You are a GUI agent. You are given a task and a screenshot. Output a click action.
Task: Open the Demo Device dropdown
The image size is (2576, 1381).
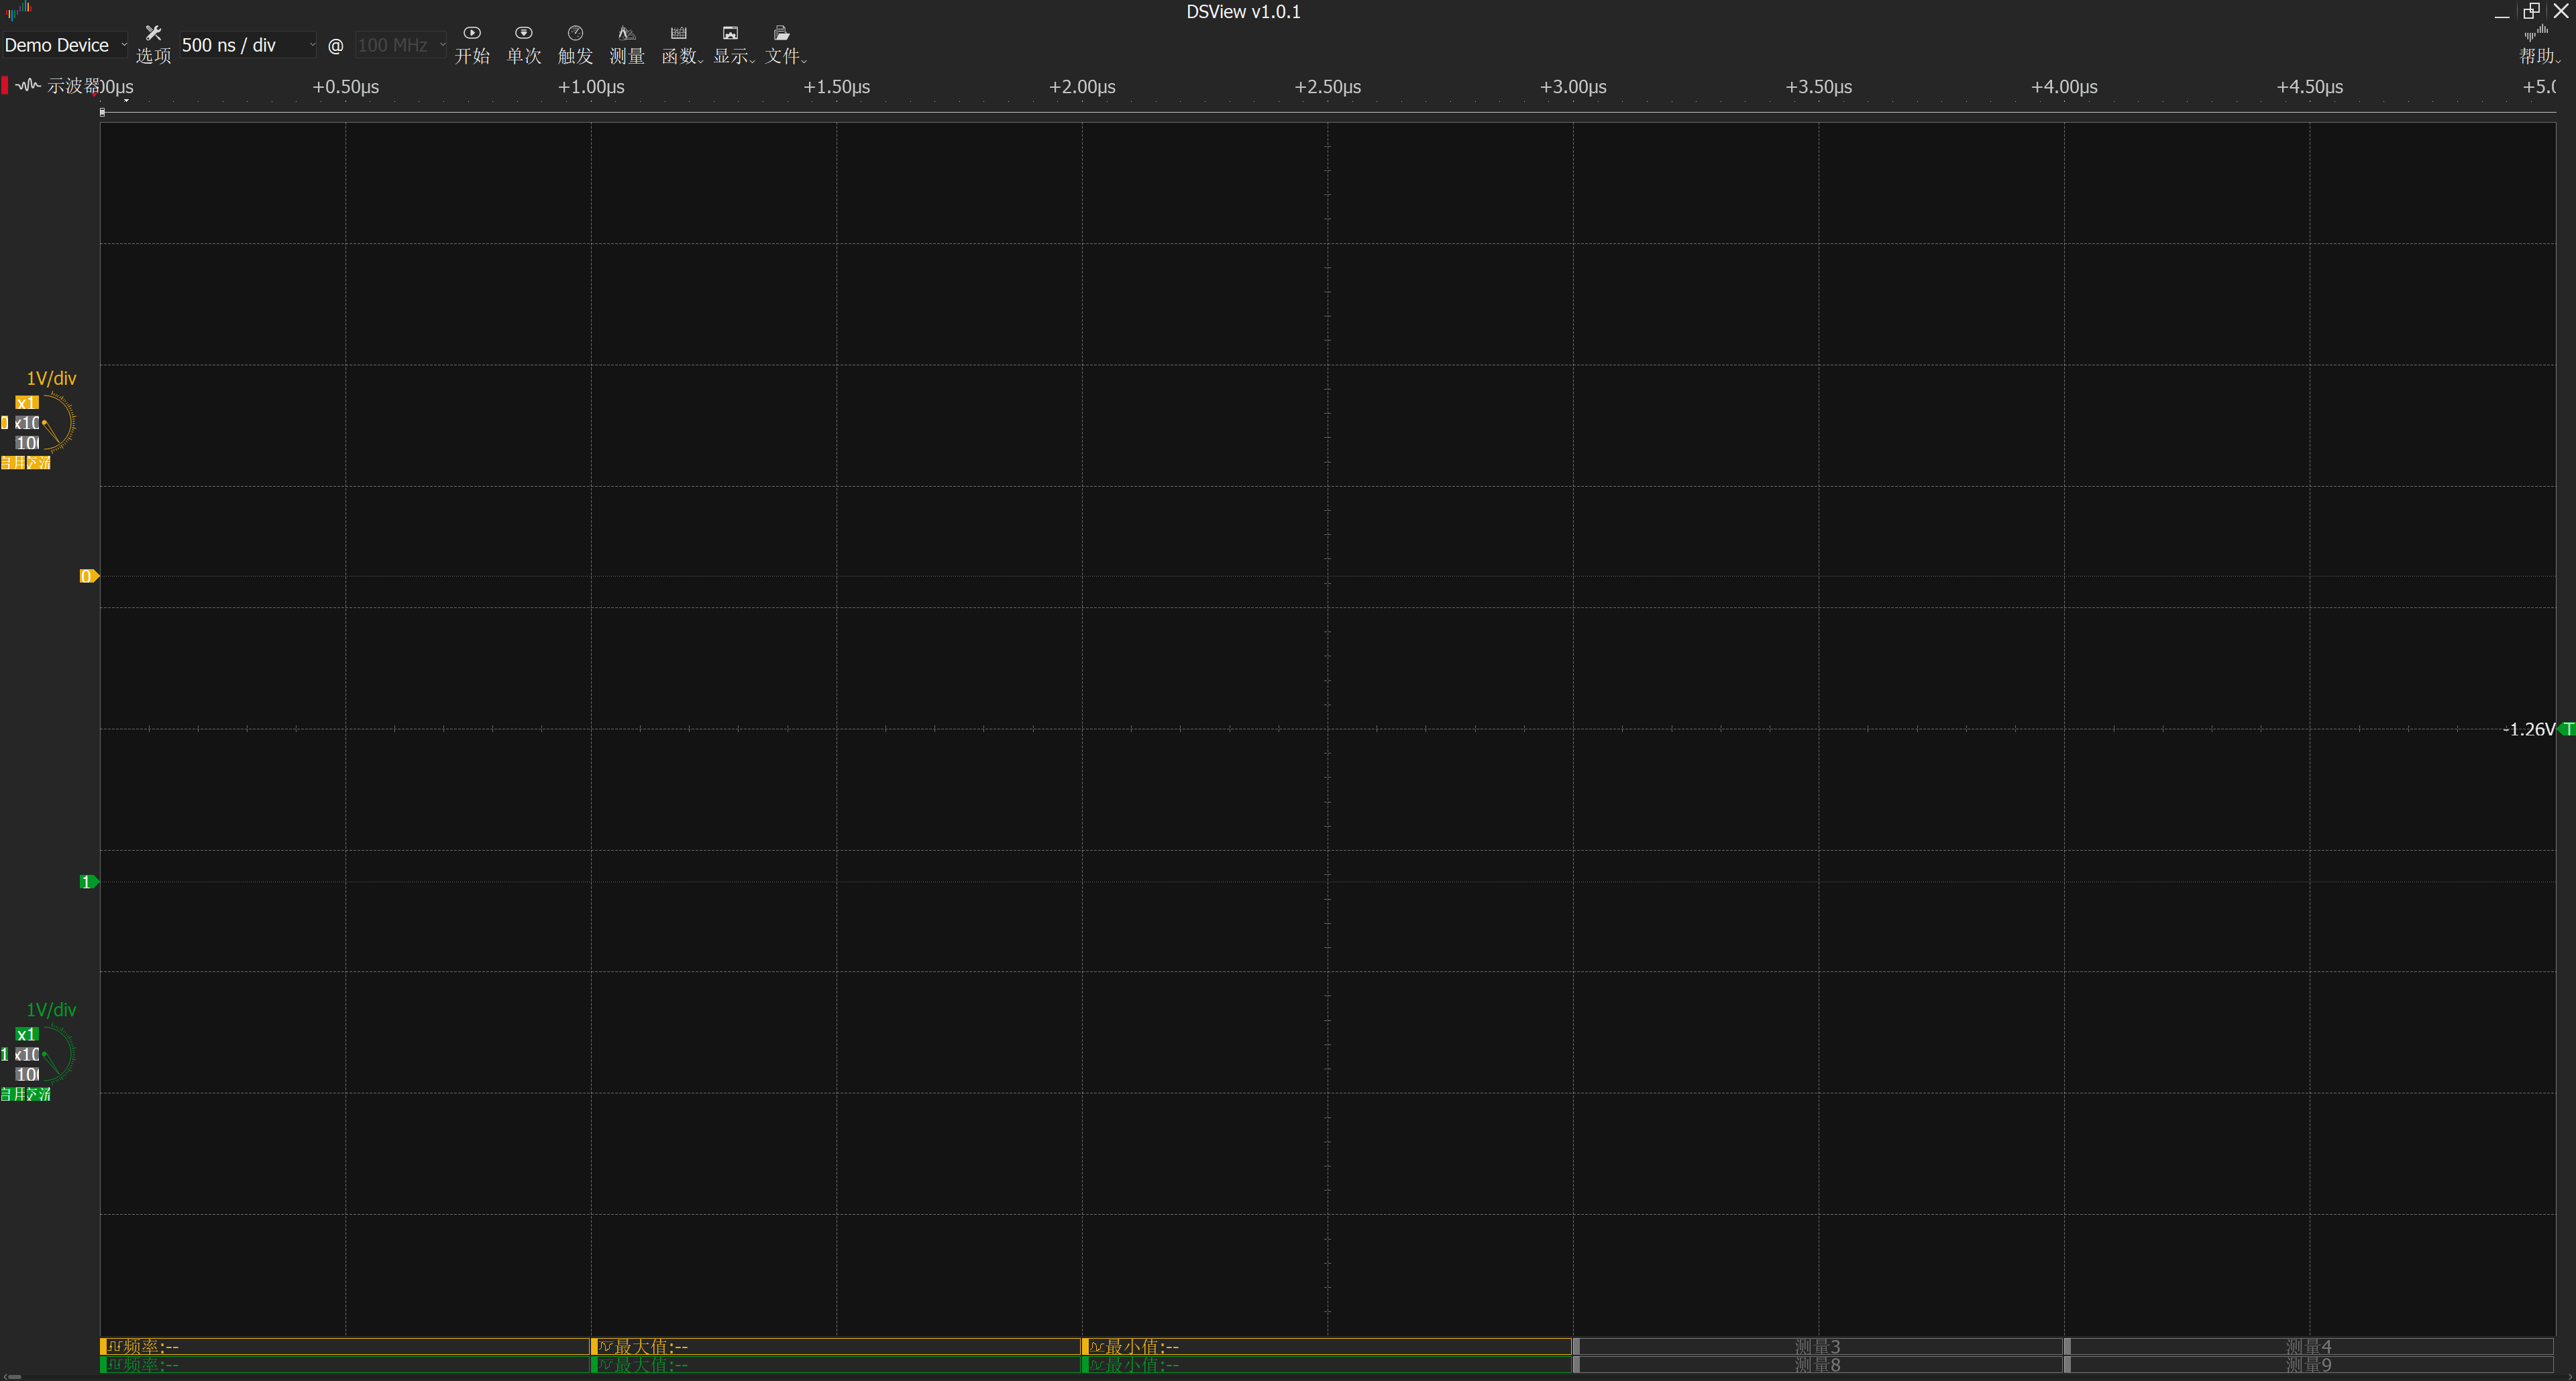coord(65,45)
